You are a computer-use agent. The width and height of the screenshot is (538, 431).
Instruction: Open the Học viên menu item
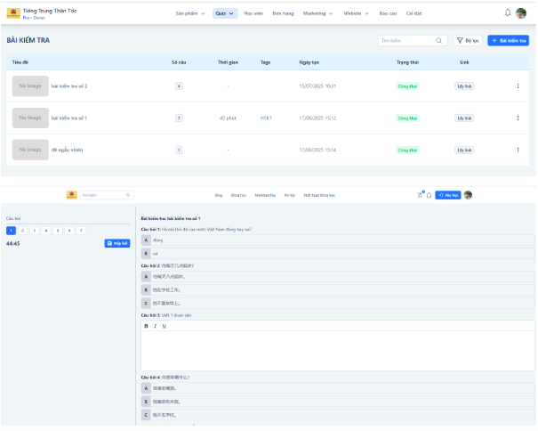tap(253, 14)
